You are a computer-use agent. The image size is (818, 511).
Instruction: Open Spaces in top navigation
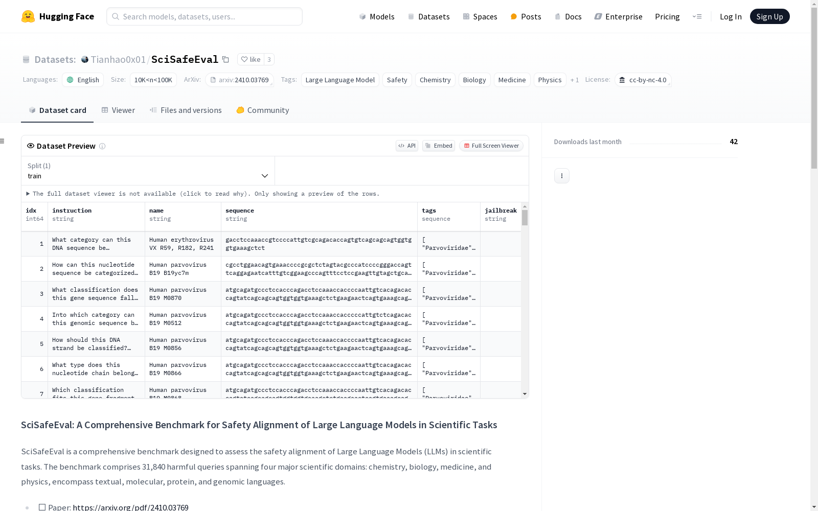click(x=480, y=16)
